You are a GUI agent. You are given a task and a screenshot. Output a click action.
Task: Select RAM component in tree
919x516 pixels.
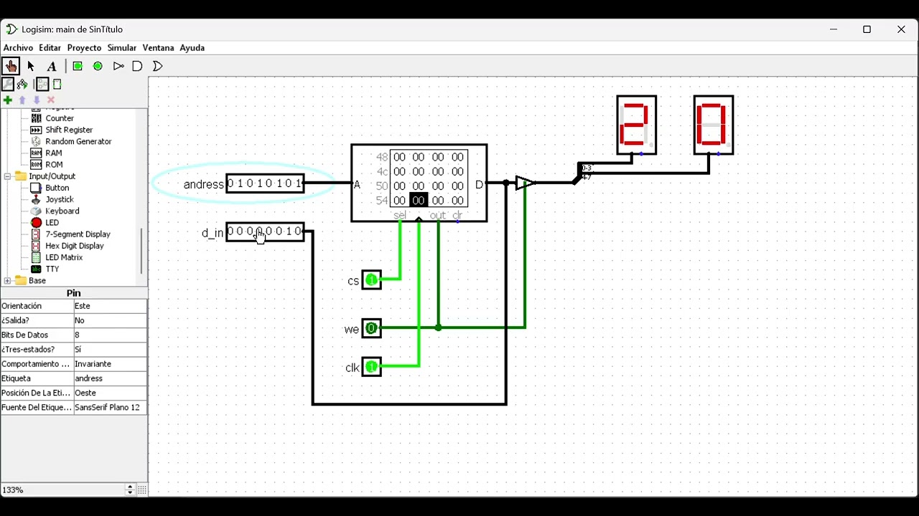click(x=53, y=153)
